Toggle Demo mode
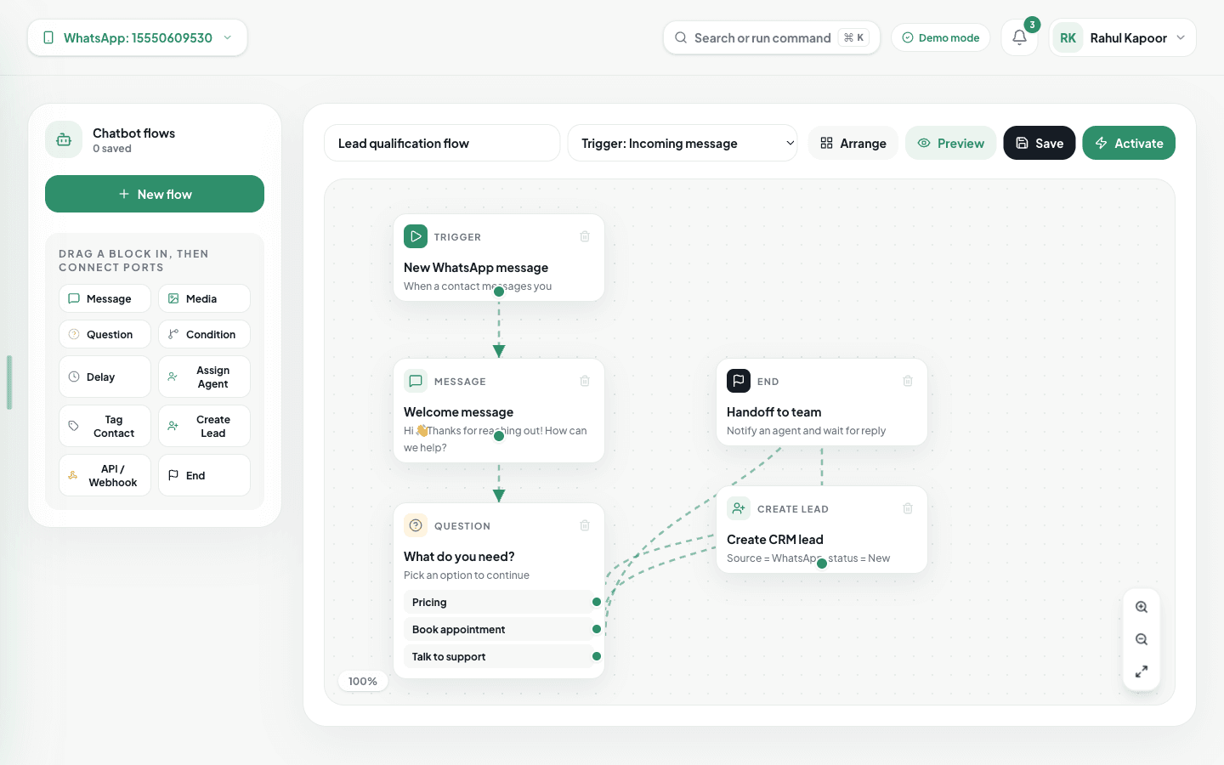Viewport: 1224px width, 765px height. pos(940,37)
